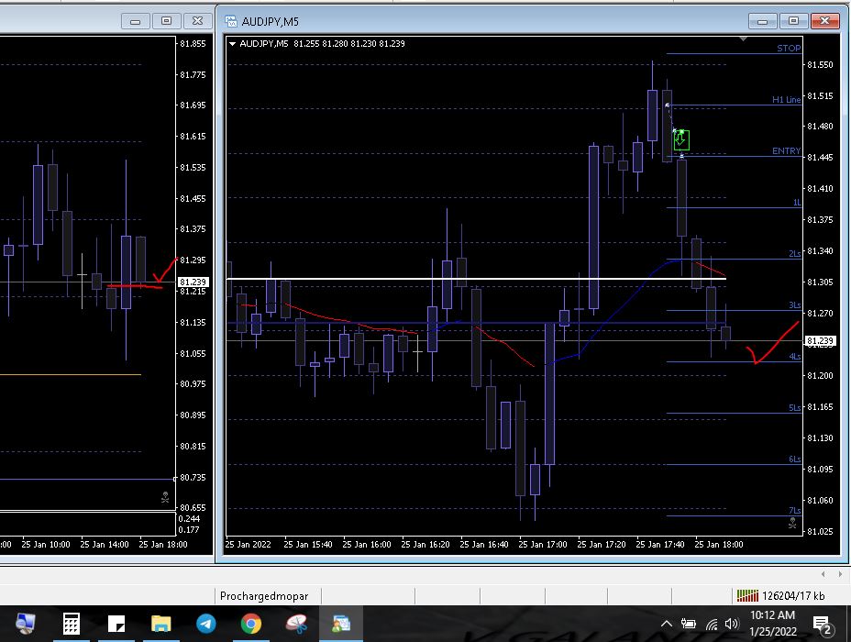Select the green sell arrow on chart
Screen dimensions: 851x642
(x=680, y=140)
